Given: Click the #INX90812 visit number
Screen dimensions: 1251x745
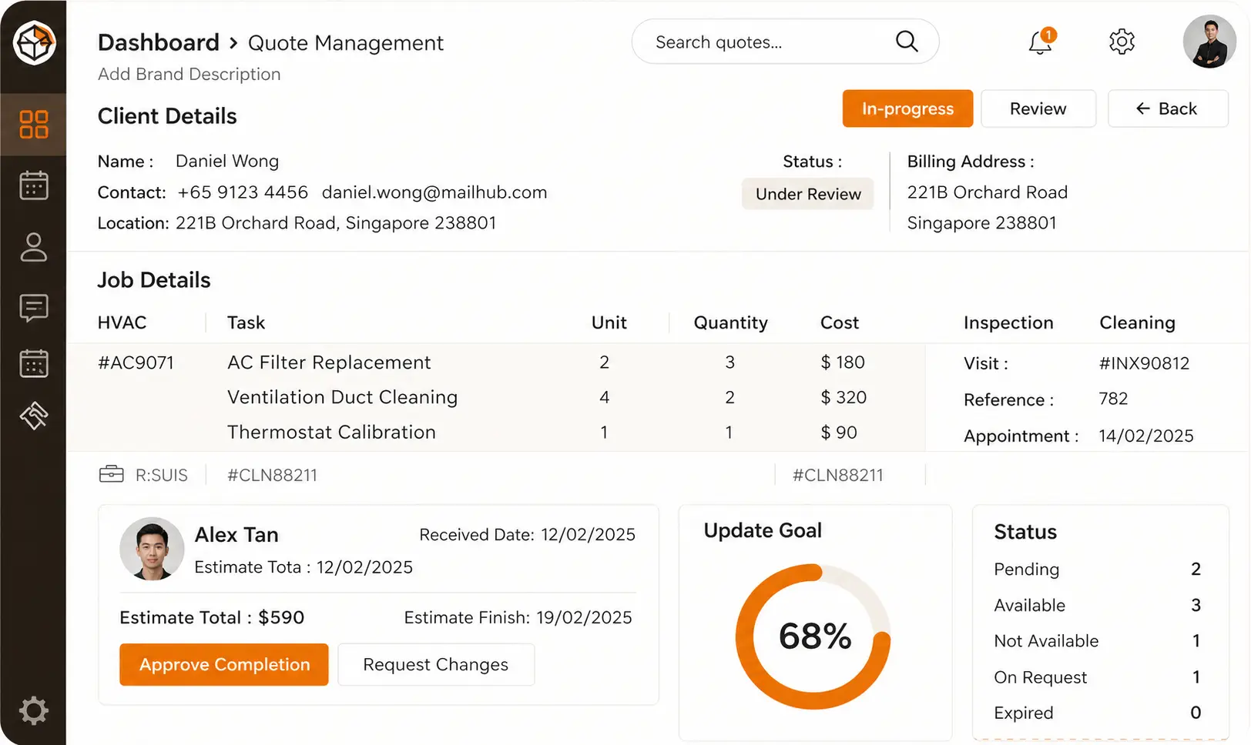Looking at the screenshot, I should pos(1144,363).
